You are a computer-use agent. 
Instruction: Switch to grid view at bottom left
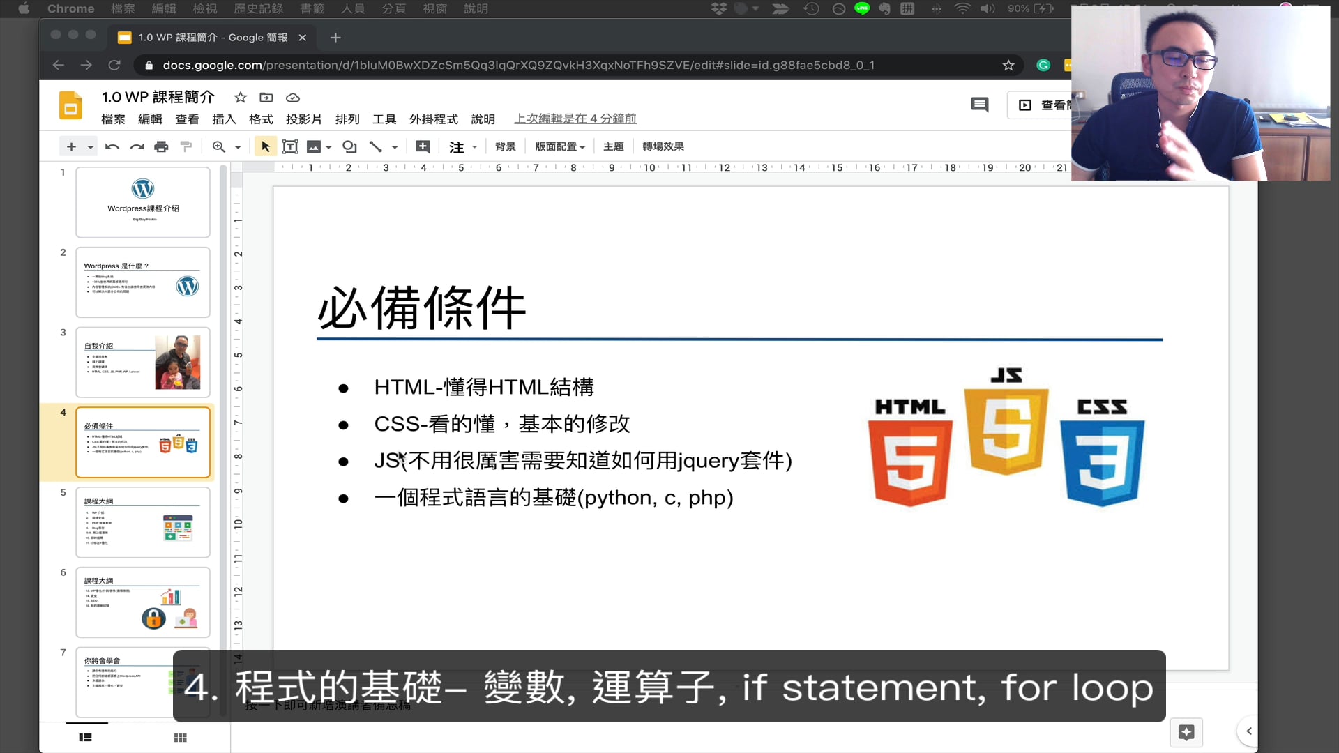click(x=180, y=737)
